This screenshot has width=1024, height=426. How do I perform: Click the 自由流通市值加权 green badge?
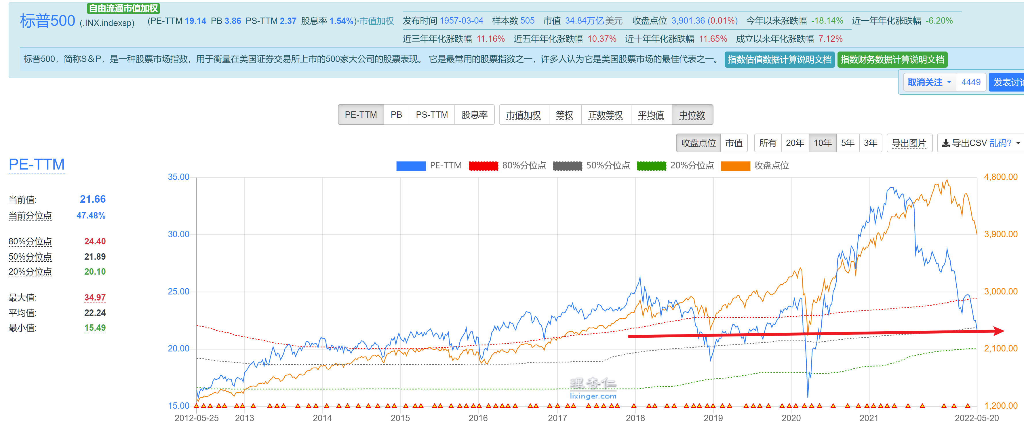[123, 8]
